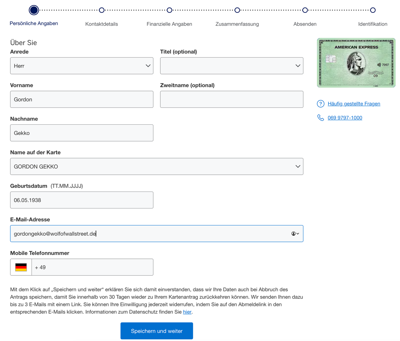Click the German flag country selector
400x341 pixels.
click(21, 267)
